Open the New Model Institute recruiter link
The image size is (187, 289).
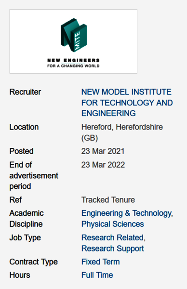pyautogui.click(x=127, y=103)
